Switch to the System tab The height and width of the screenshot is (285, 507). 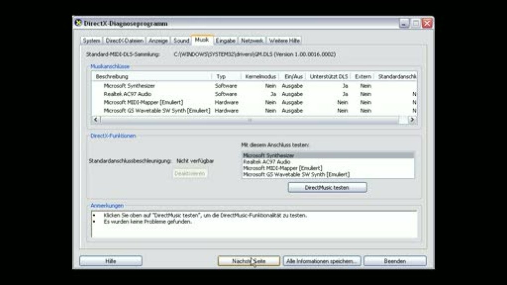(92, 41)
